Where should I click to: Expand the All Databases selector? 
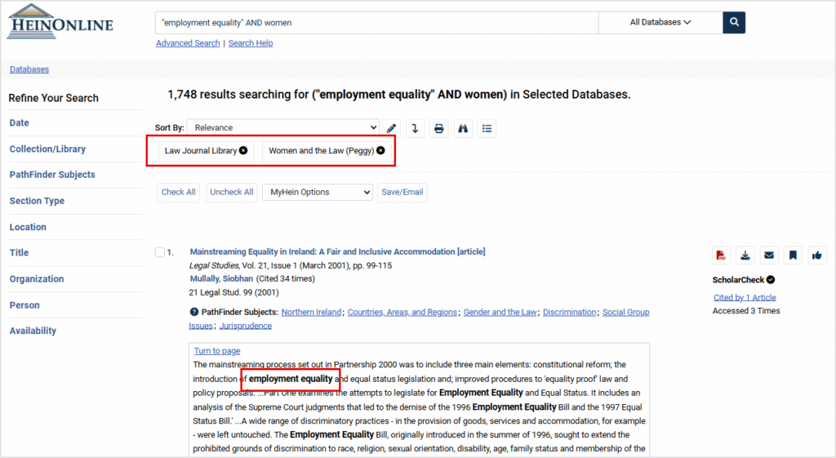pos(660,23)
